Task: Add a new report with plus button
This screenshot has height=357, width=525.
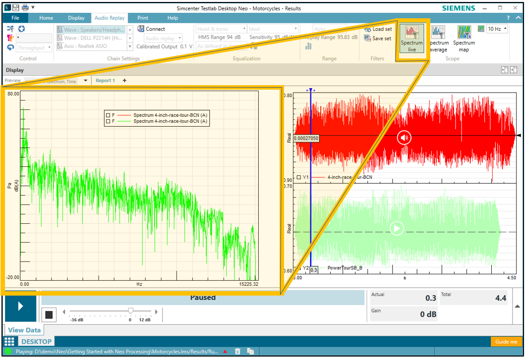Action: point(124,81)
